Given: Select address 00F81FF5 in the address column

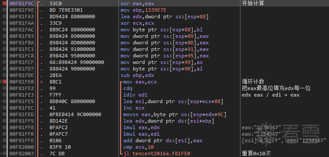Looking at the screenshot, I should coord(22,120).
